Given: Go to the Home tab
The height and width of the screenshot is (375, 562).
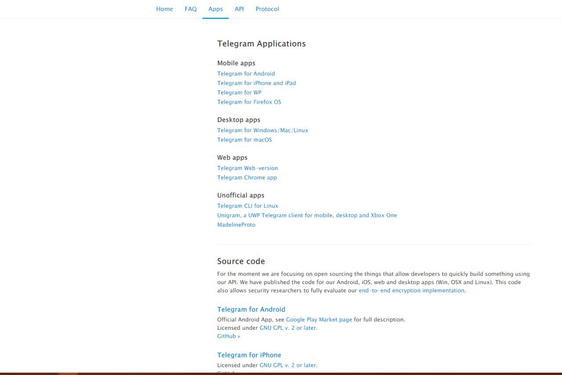Looking at the screenshot, I should tap(164, 9).
